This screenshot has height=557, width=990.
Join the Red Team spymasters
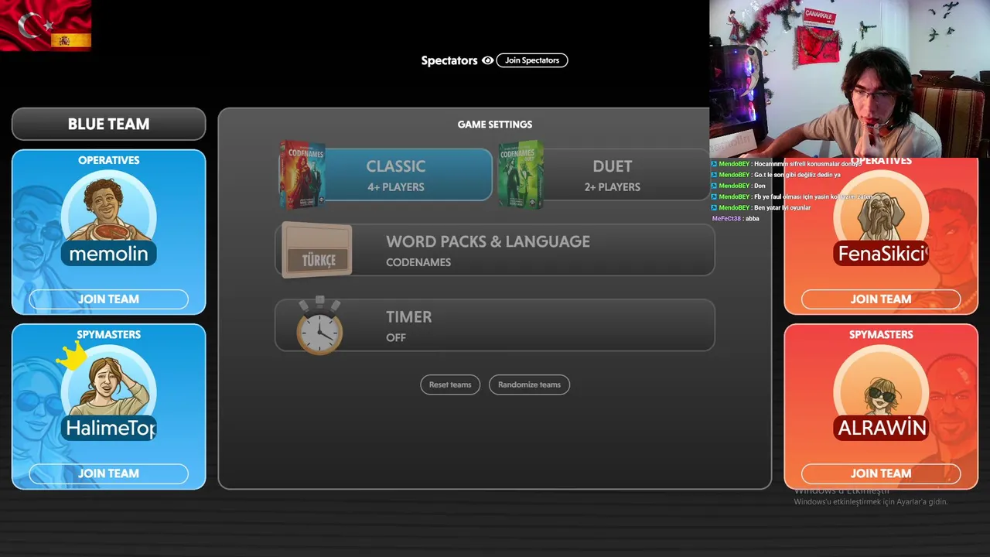pos(881,473)
